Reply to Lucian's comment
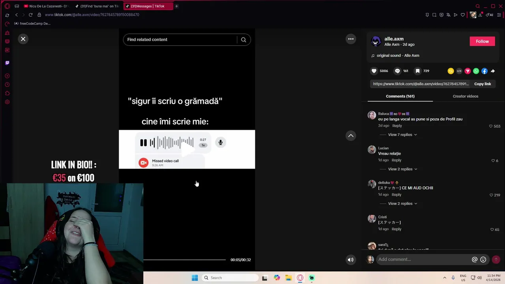This screenshot has height=284, width=505. point(397,160)
